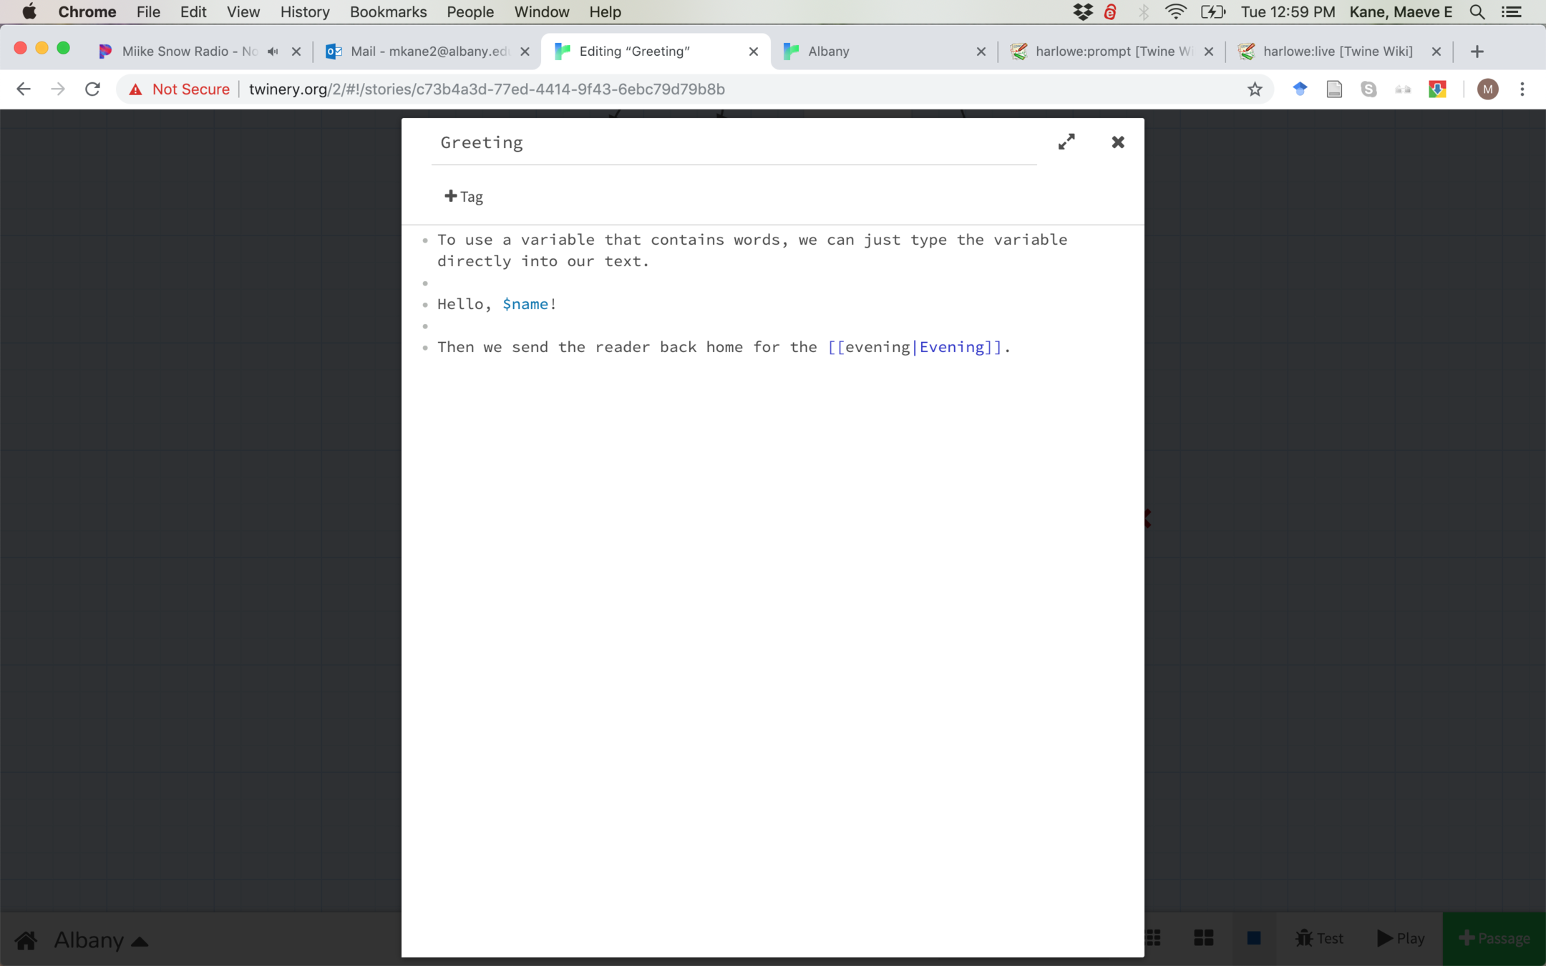The width and height of the screenshot is (1546, 966).
Task: Click the Test bug button
Action: click(1318, 938)
